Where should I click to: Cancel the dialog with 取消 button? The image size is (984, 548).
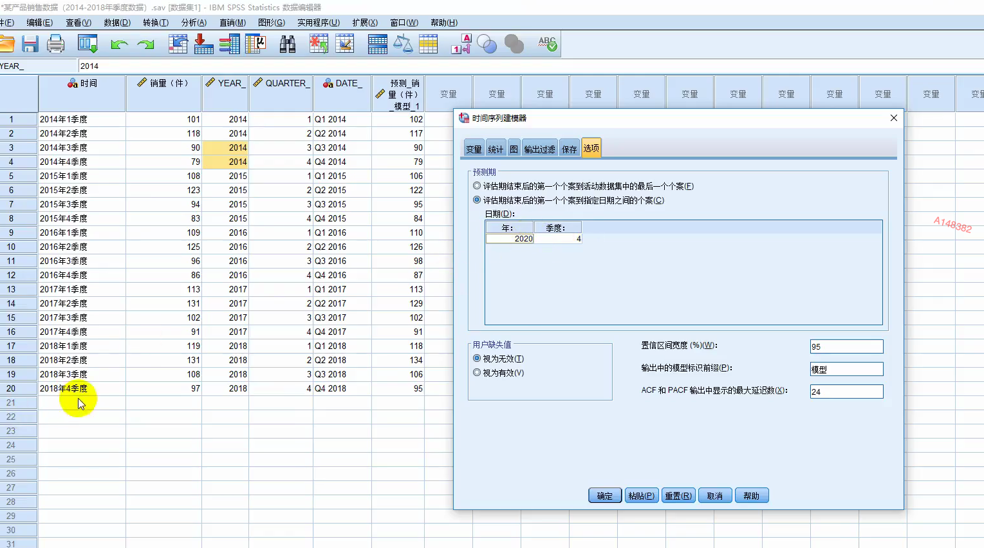(715, 496)
